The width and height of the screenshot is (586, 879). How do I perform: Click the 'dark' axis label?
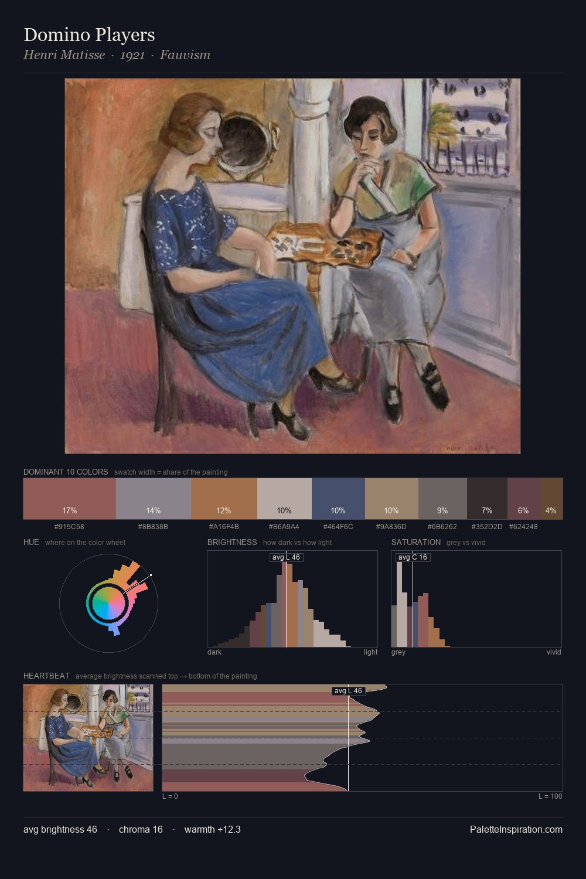pos(214,652)
